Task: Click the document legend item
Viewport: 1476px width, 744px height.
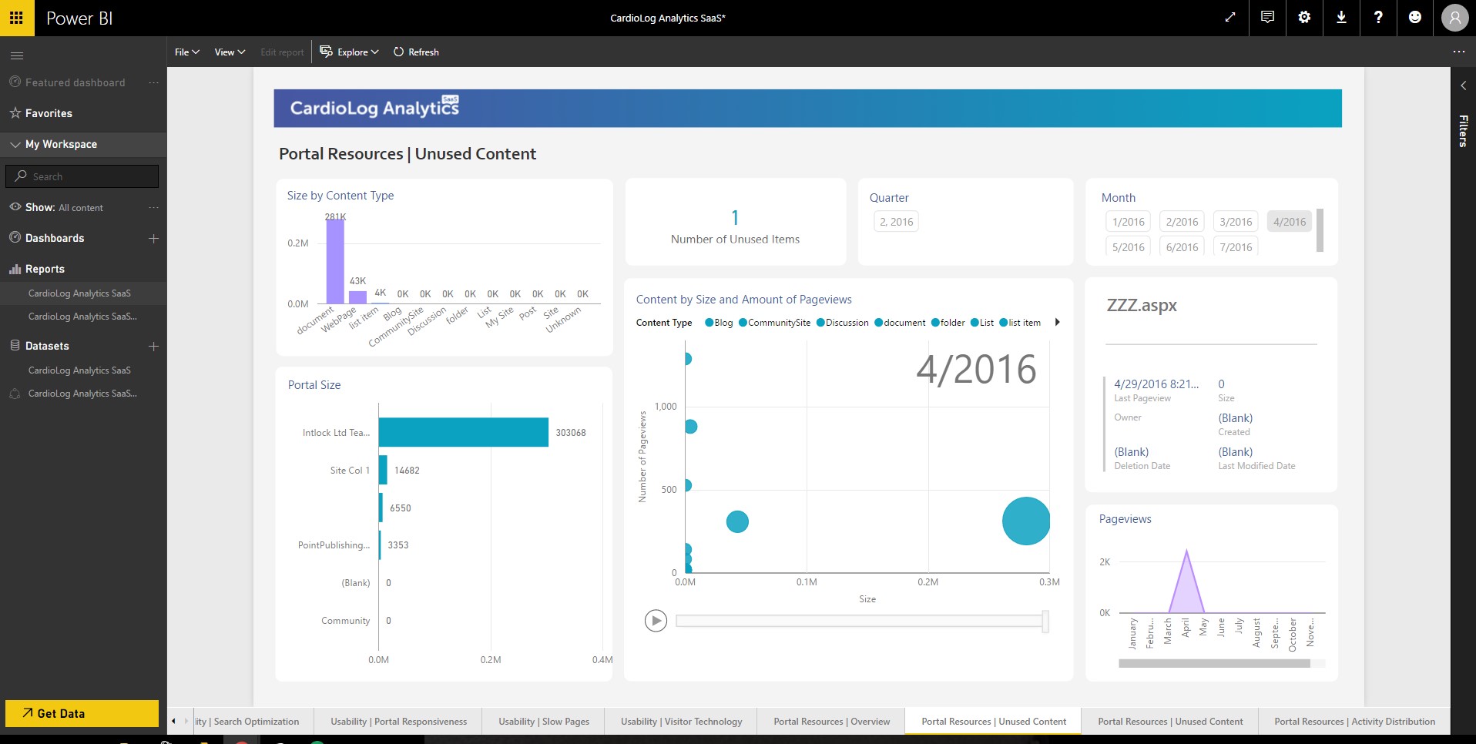Action: tap(900, 323)
